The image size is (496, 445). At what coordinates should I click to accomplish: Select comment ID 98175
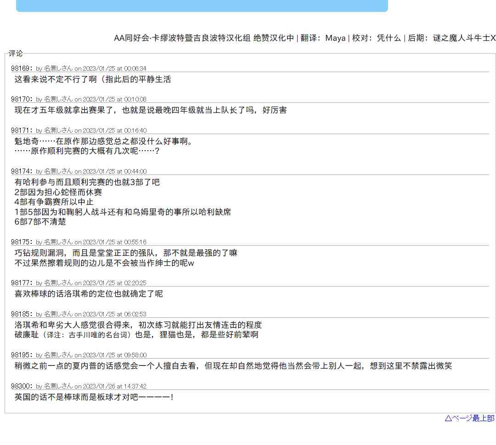21,242
